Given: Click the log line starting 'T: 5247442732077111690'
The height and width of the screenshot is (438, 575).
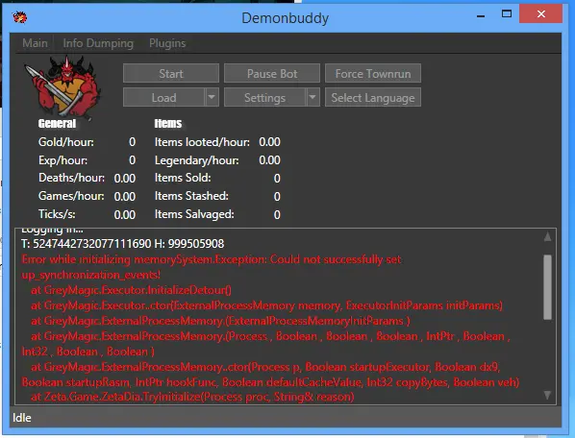Looking at the screenshot, I should (122, 244).
